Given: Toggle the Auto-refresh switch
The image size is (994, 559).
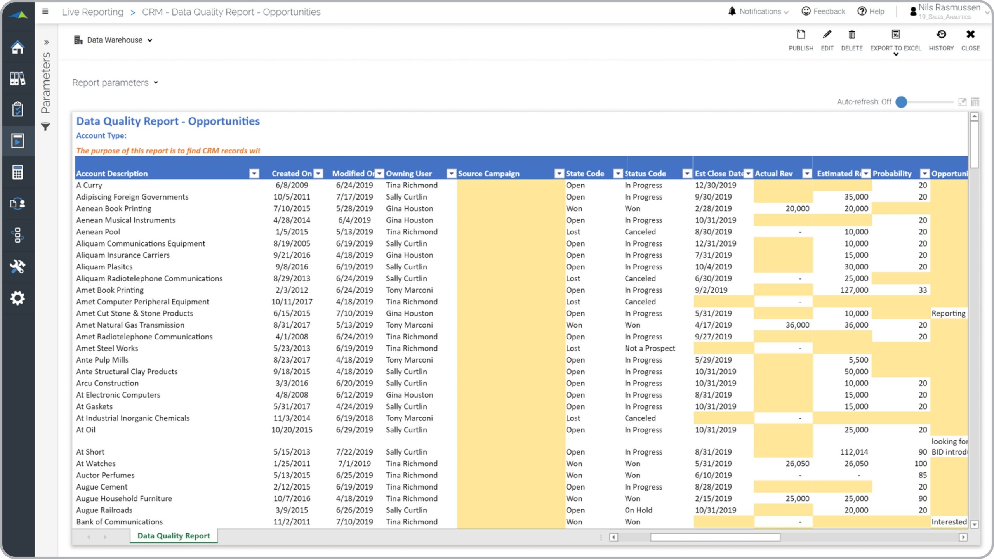Looking at the screenshot, I should (901, 102).
